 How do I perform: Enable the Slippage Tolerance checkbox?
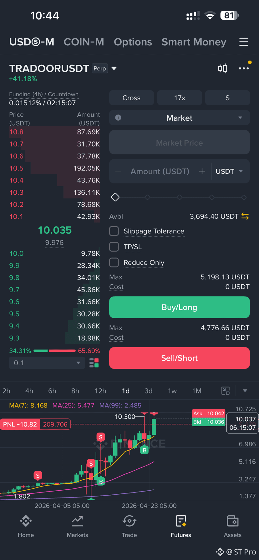[114, 231]
